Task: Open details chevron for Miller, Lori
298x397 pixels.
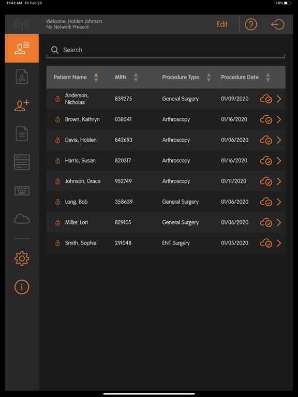Action: point(279,223)
